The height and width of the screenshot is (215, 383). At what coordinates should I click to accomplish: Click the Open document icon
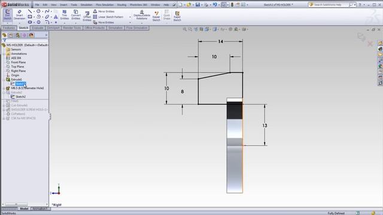189,5
